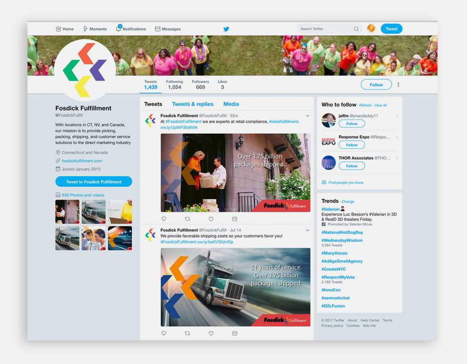Open Moments in the top navigation

[x=95, y=29]
